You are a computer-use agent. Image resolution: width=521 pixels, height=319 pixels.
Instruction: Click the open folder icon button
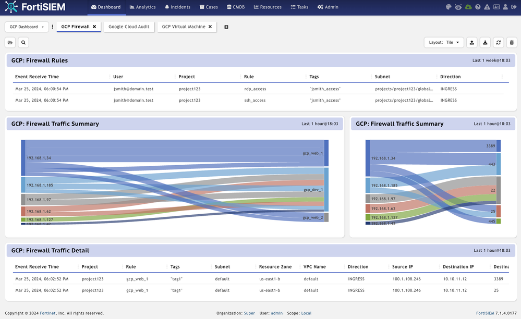(10, 43)
